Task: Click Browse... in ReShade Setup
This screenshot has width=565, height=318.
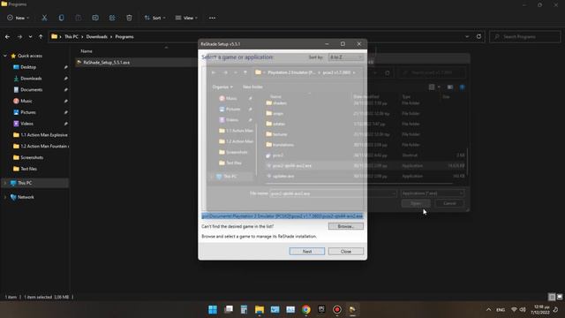Action: coord(345,226)
